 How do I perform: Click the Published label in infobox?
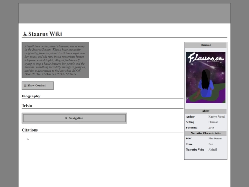click(192, 128)
